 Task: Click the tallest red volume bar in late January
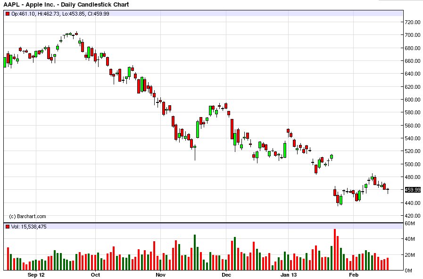(x=335, y=250)
